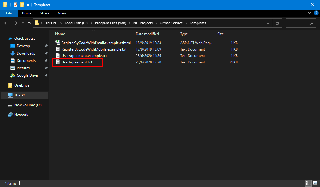Click the UserAgreement.txt document icon
The width and height of the screenshot is (320, 187).
pos(58,62)
